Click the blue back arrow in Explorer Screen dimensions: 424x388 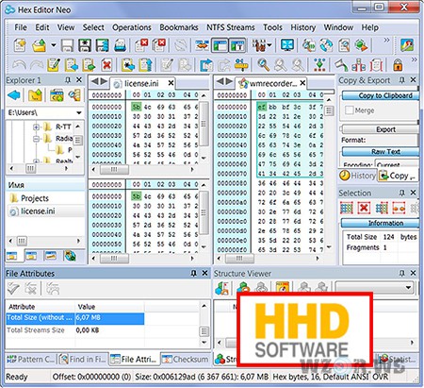[x=14, y=95]
